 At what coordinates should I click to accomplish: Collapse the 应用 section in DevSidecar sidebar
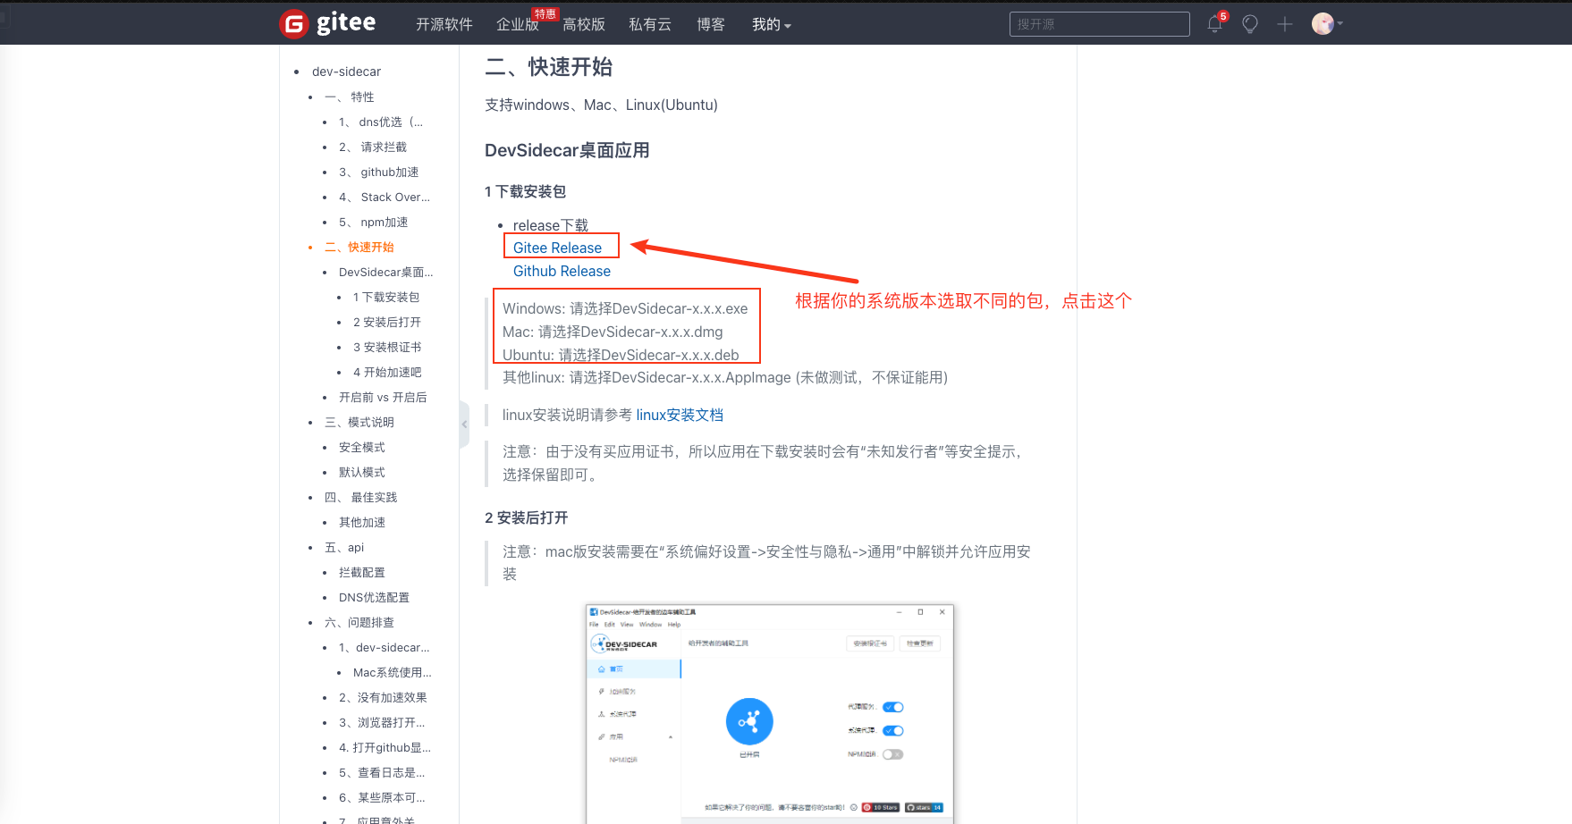[671, 736]
